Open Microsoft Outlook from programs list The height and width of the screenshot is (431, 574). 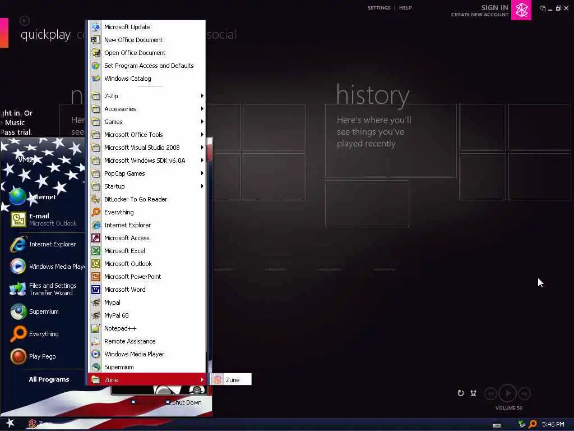coord(147,264)
